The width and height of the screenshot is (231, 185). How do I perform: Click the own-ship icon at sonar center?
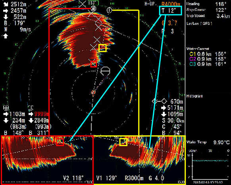click(93, 93)
